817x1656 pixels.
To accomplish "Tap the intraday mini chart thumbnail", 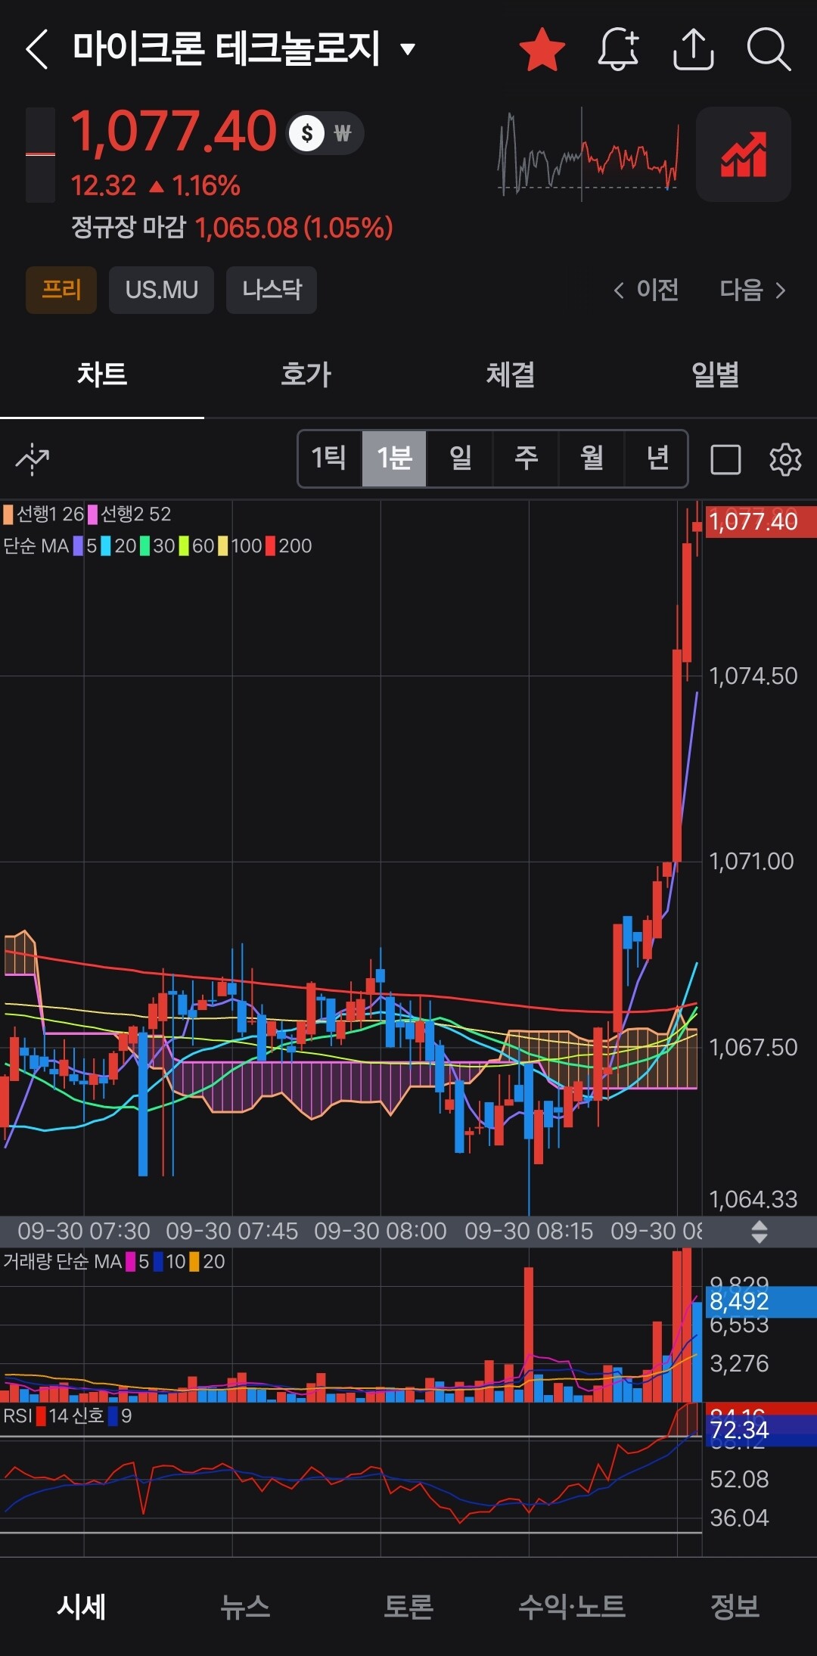I will pyautogui.click(x=589, y=154).
